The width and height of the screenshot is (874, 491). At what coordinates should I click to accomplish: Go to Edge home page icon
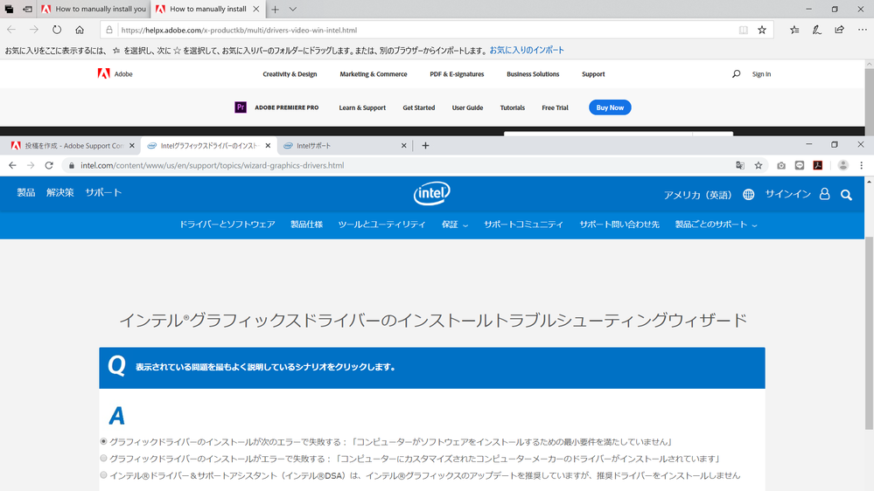[80, 30]
